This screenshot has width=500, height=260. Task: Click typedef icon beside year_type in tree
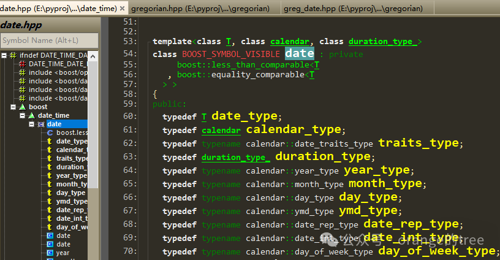pyautogui.click(x=50, y=176)
